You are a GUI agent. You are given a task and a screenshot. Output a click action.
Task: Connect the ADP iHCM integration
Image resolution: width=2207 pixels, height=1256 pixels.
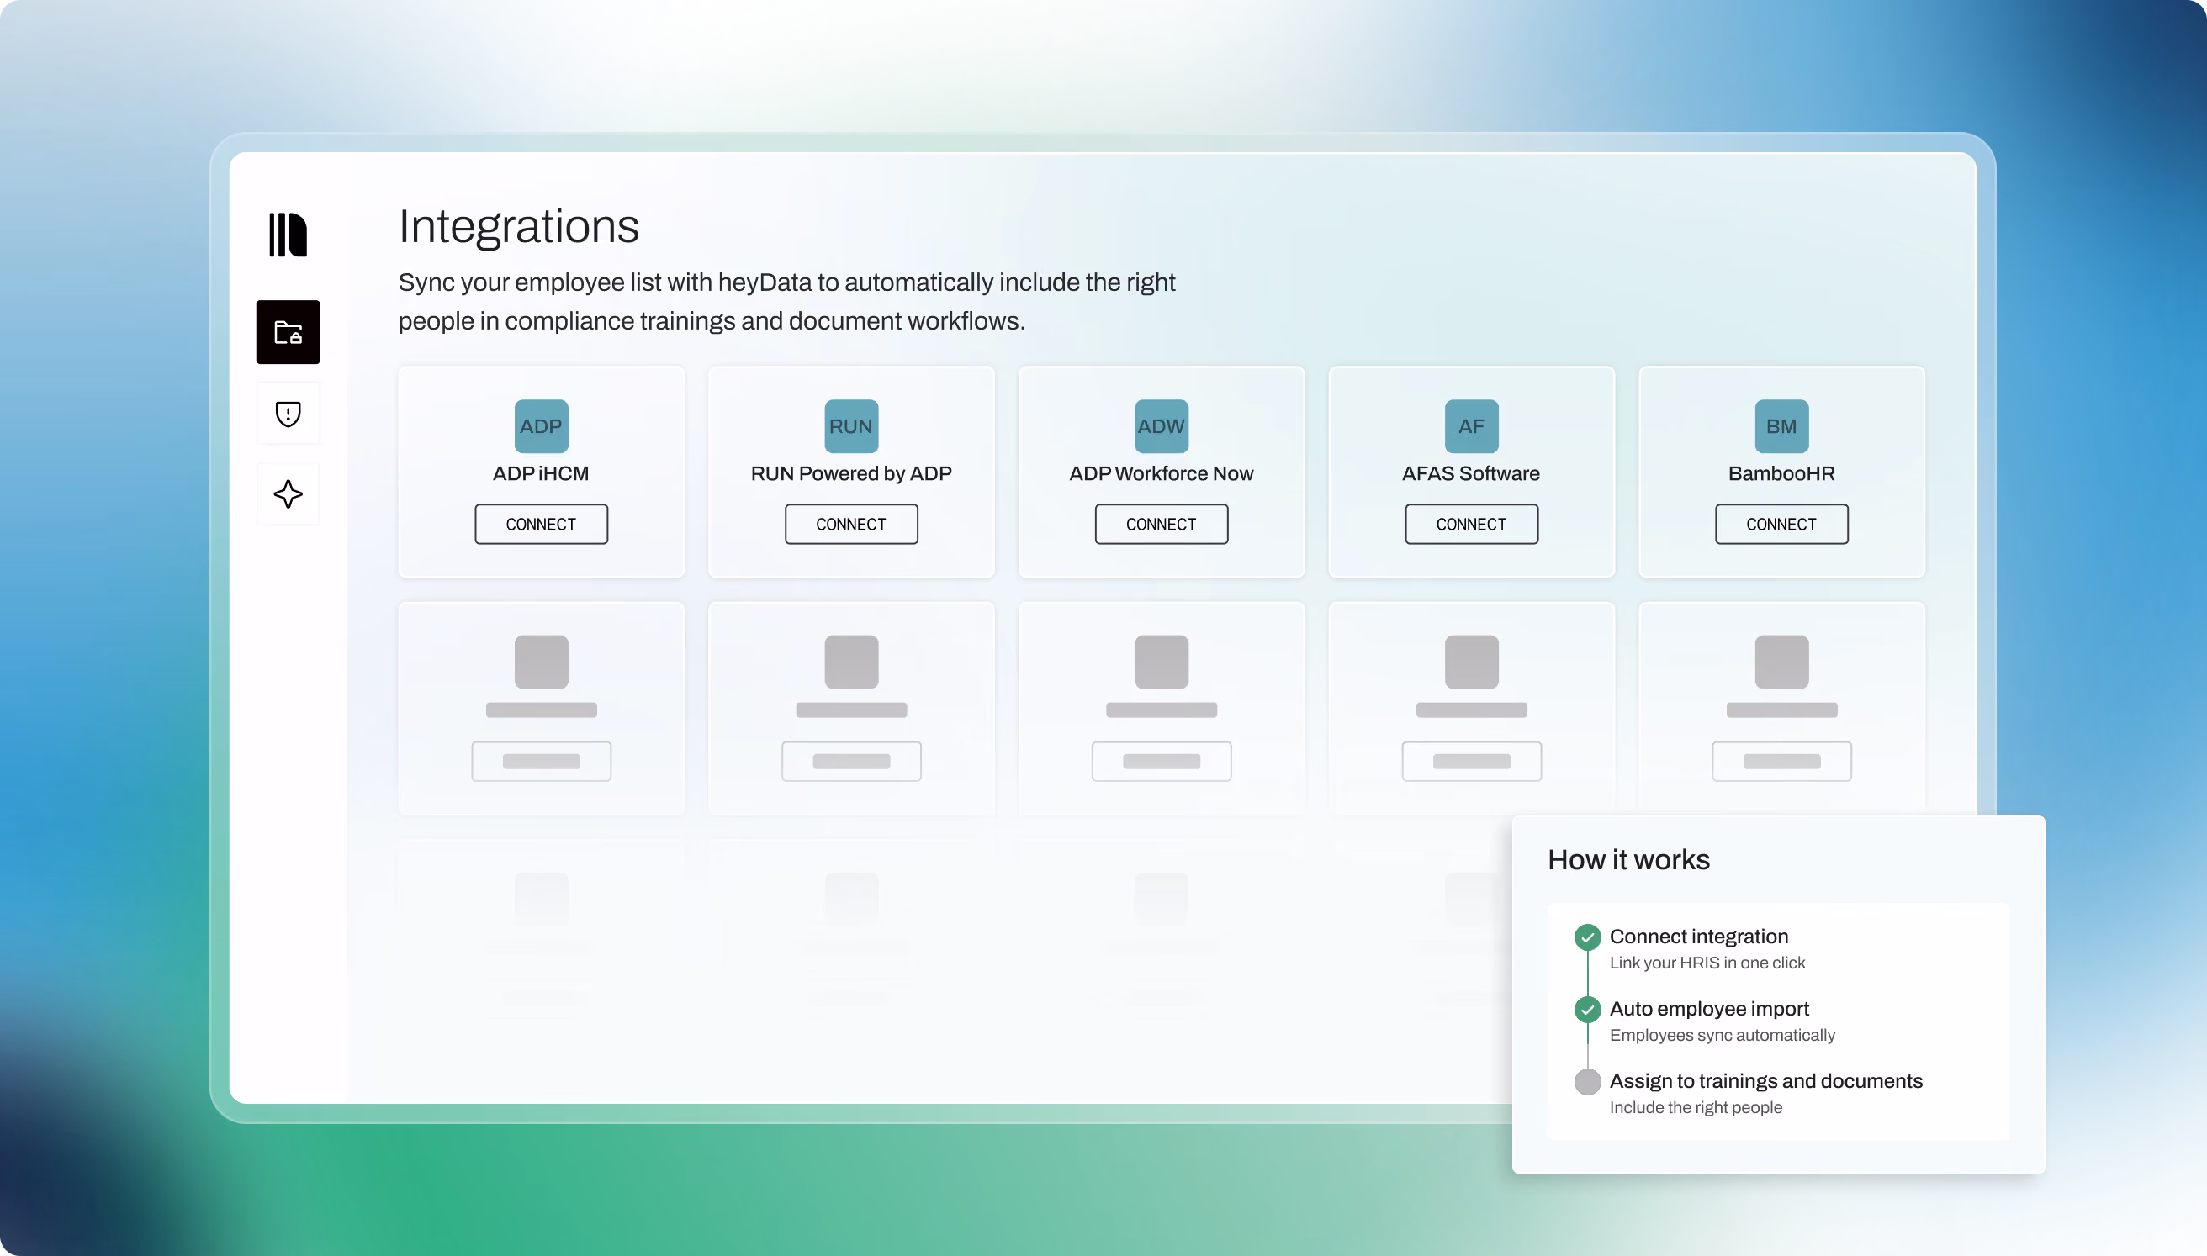pos(541,525)
